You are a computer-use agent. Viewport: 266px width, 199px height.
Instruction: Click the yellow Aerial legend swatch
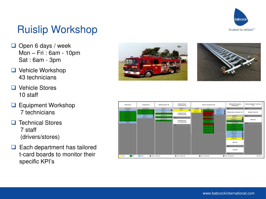point(120,156)
